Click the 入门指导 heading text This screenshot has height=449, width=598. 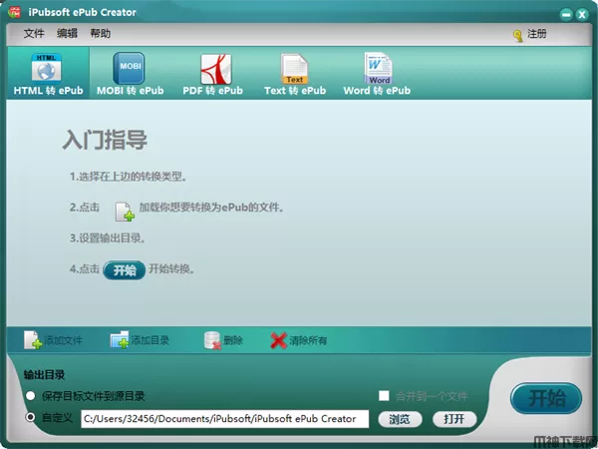(105, 140)
